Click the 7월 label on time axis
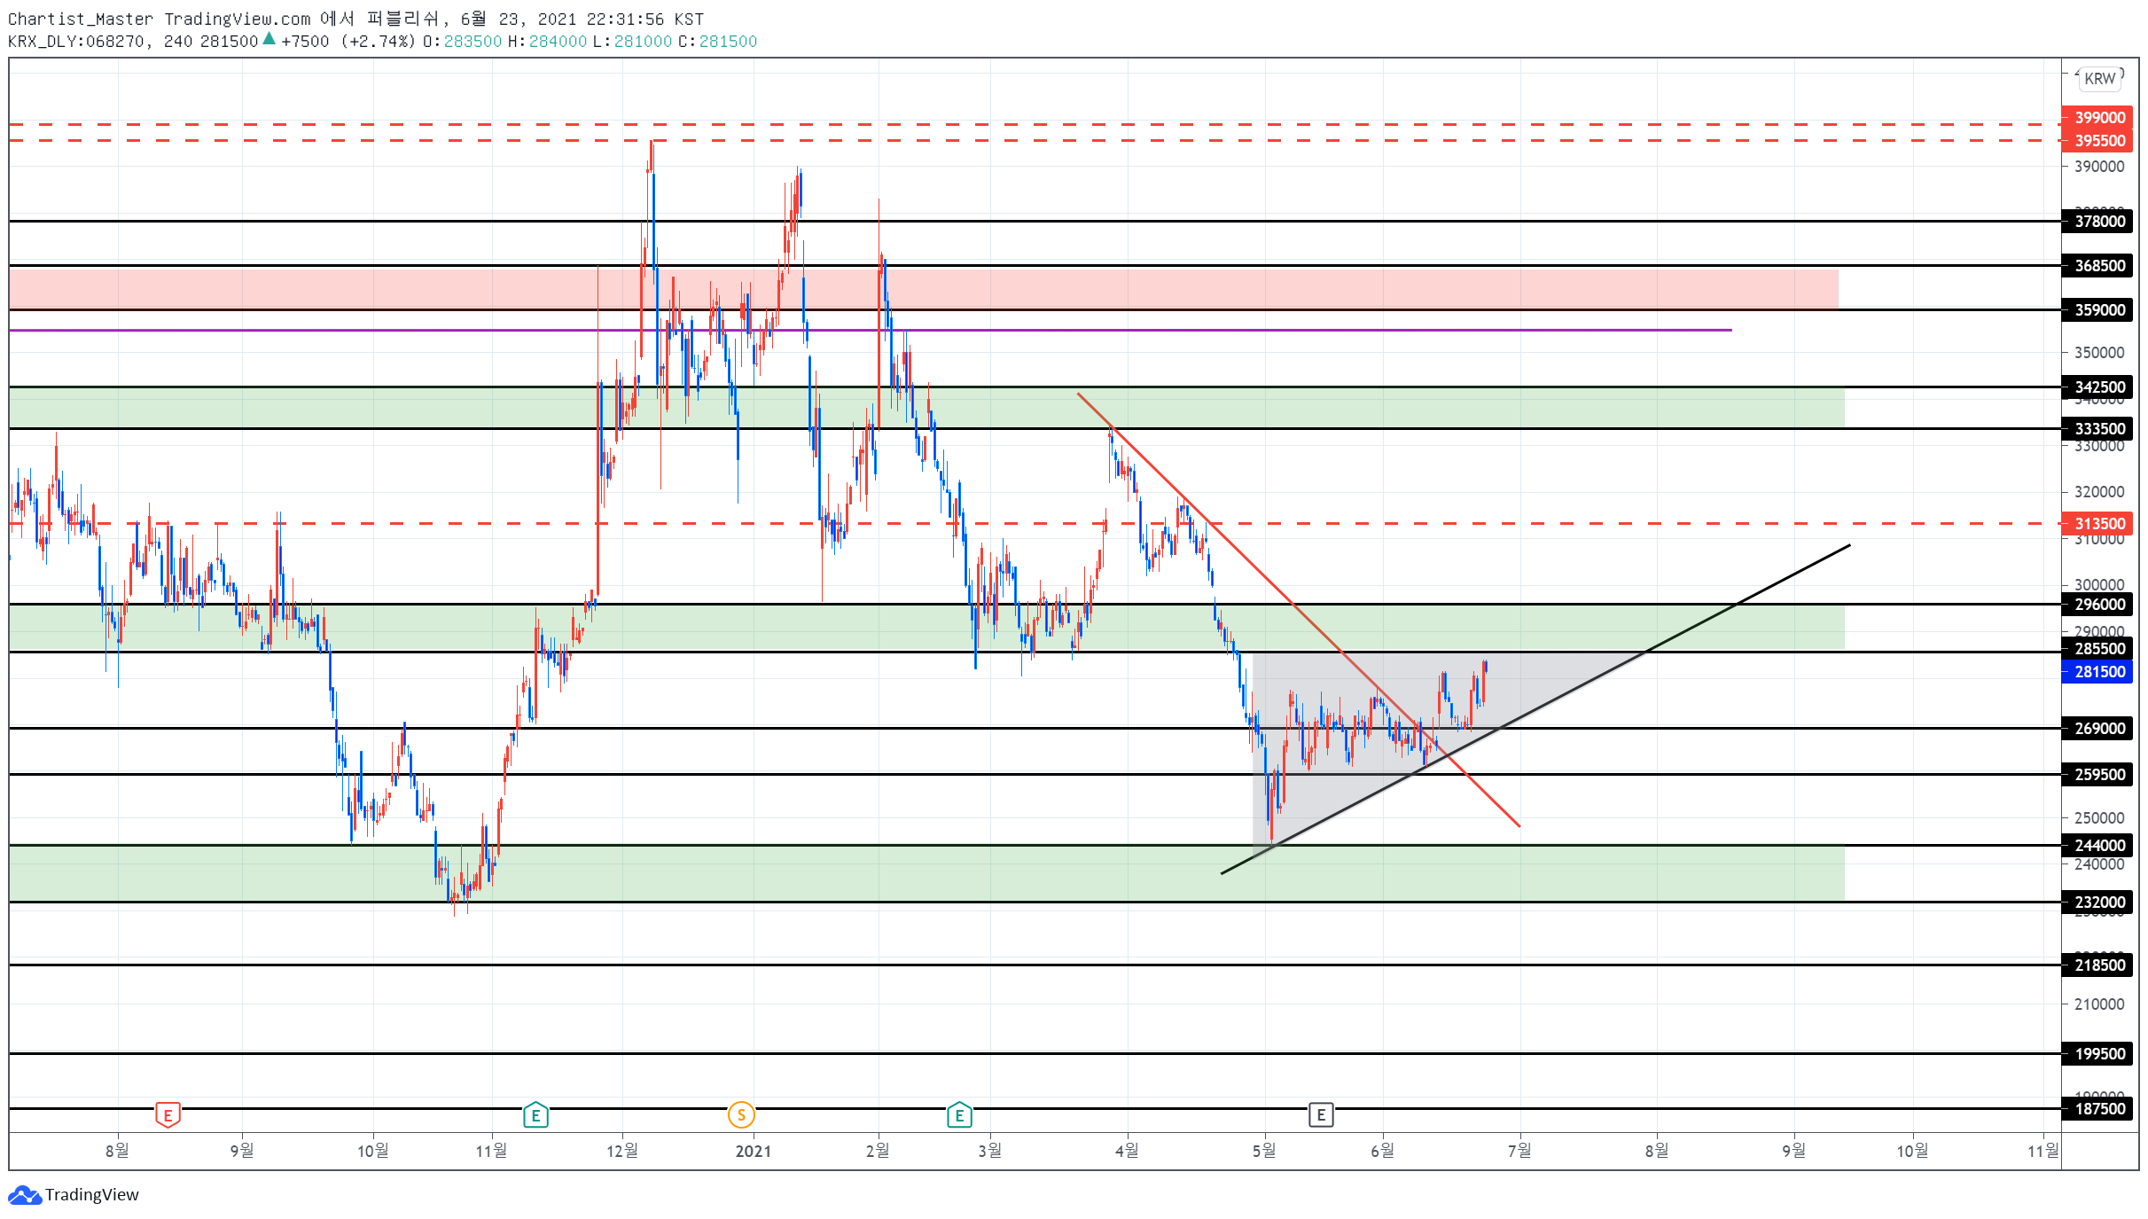The height and width of the screenshot is (1219, 2148). (1519, 1151)
